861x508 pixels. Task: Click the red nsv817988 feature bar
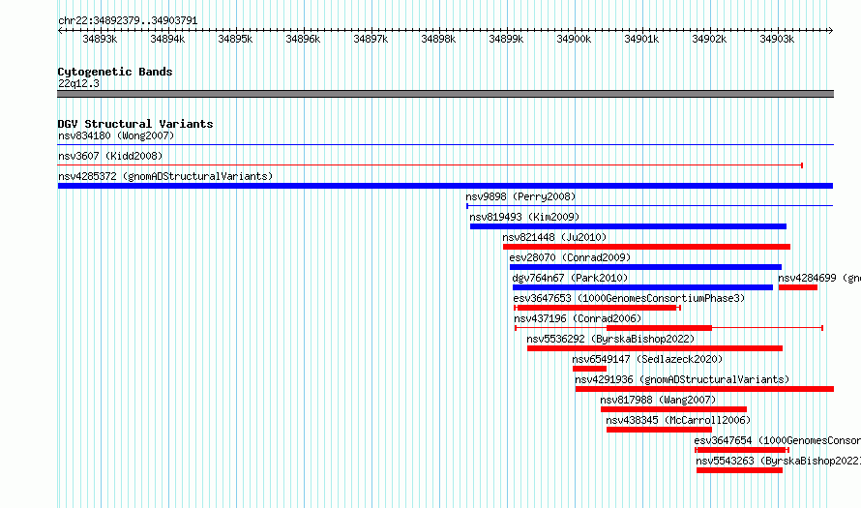(x=673, y=409)
